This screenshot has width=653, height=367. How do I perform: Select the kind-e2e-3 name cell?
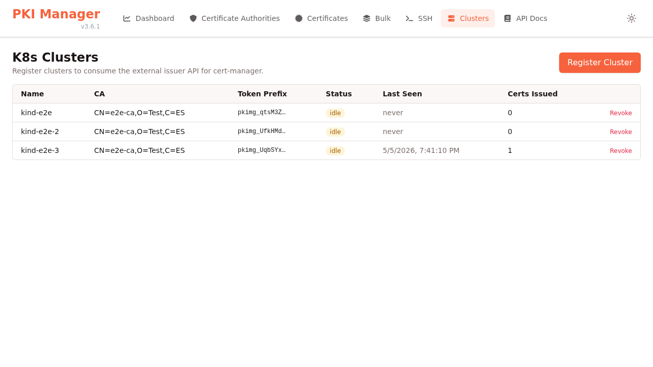tap(40, 150)
